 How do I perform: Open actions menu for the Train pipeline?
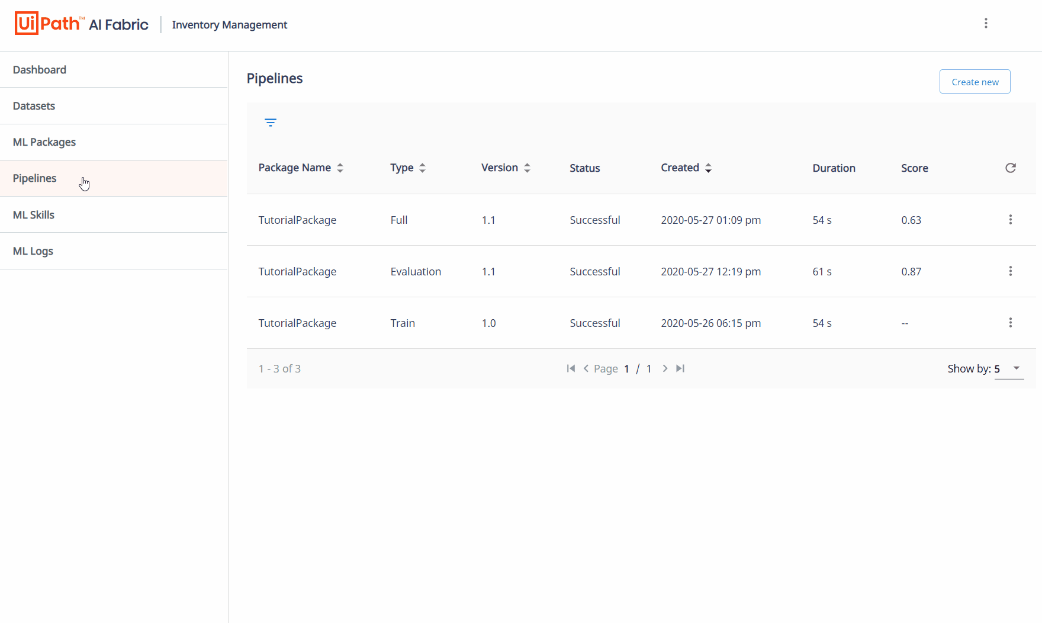1011,323
